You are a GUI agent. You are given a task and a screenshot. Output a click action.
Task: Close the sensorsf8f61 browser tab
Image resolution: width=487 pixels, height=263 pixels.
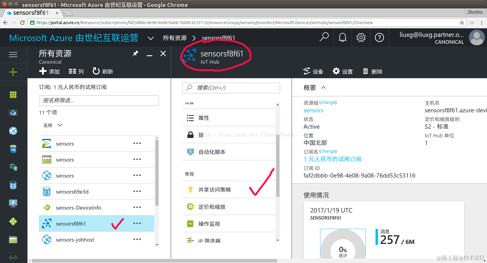tap(57, 13)
